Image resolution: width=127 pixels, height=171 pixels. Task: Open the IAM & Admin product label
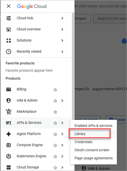pos(27,100)
